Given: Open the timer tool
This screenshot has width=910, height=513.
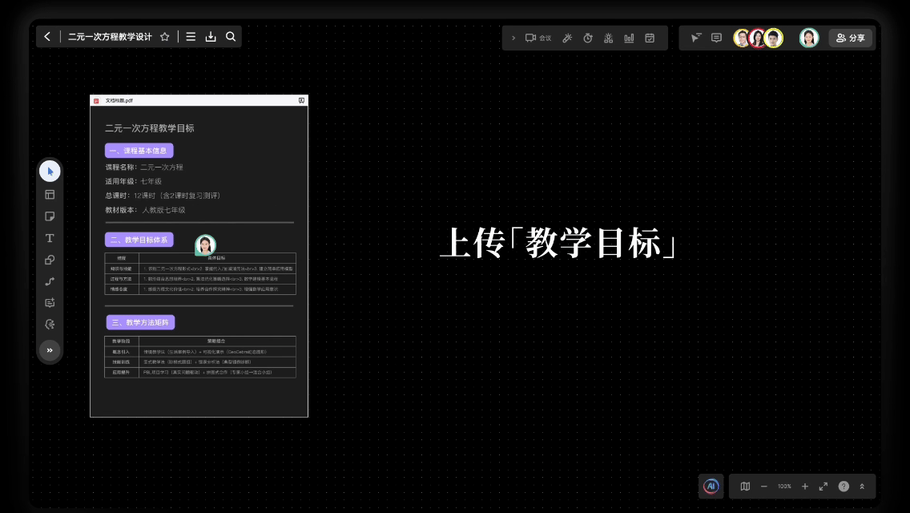Looking at the screenshot, I should 588,38.
